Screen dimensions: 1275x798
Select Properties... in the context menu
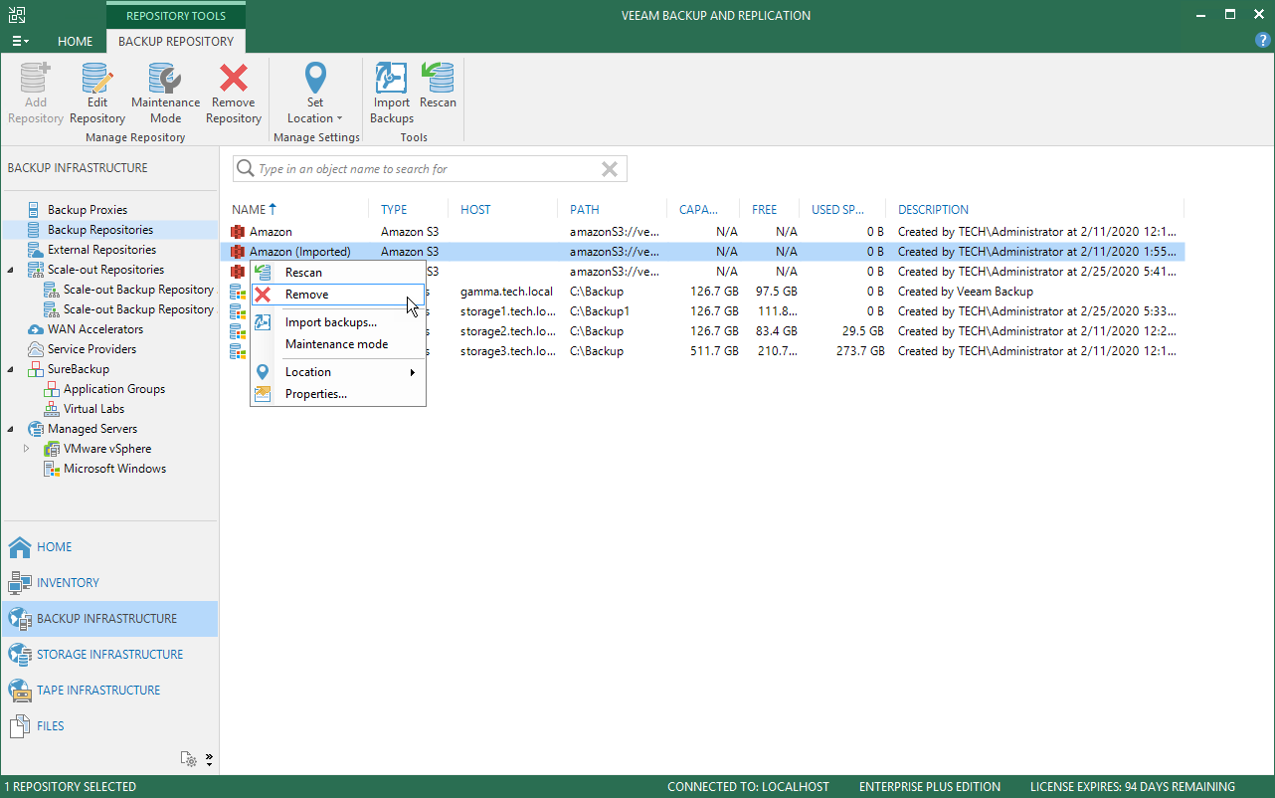point(337,394)
